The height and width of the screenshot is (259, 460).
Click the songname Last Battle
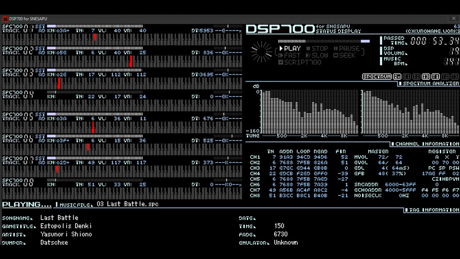pyautogui.click(x=59, y=218)
